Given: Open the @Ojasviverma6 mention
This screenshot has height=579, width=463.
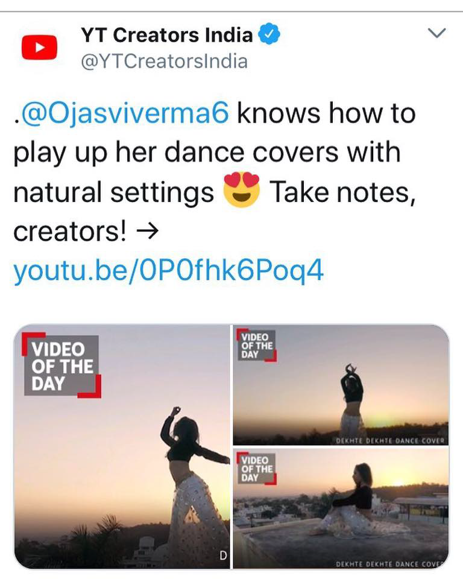Looking at the screenshot, I should (125, 113).
